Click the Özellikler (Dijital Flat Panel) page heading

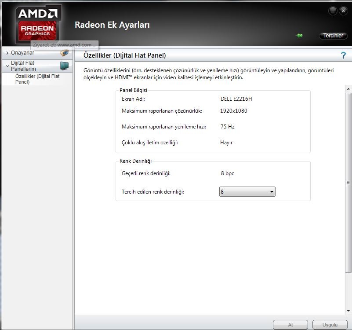click(x=125, y=55)
